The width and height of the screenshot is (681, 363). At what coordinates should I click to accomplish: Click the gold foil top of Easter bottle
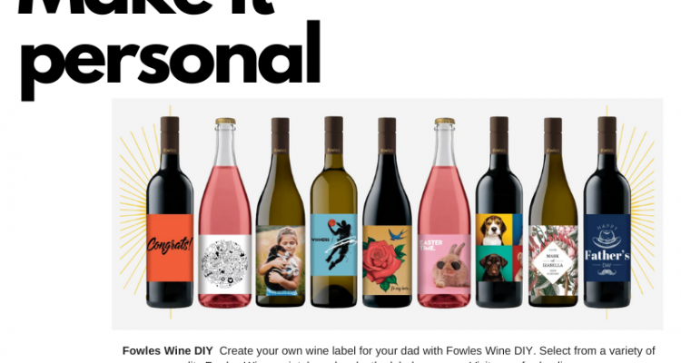coord(445,122)
